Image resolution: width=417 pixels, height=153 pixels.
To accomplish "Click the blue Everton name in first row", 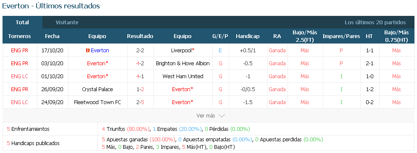I will coord(100,50).
